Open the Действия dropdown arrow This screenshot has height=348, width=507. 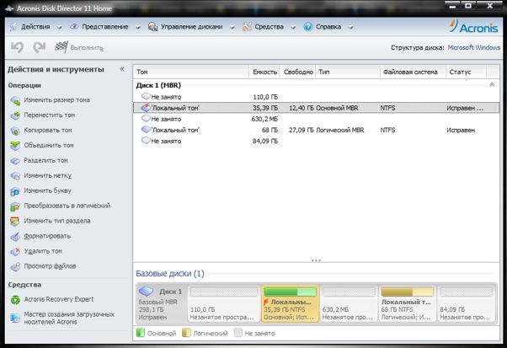pos(59,28)
